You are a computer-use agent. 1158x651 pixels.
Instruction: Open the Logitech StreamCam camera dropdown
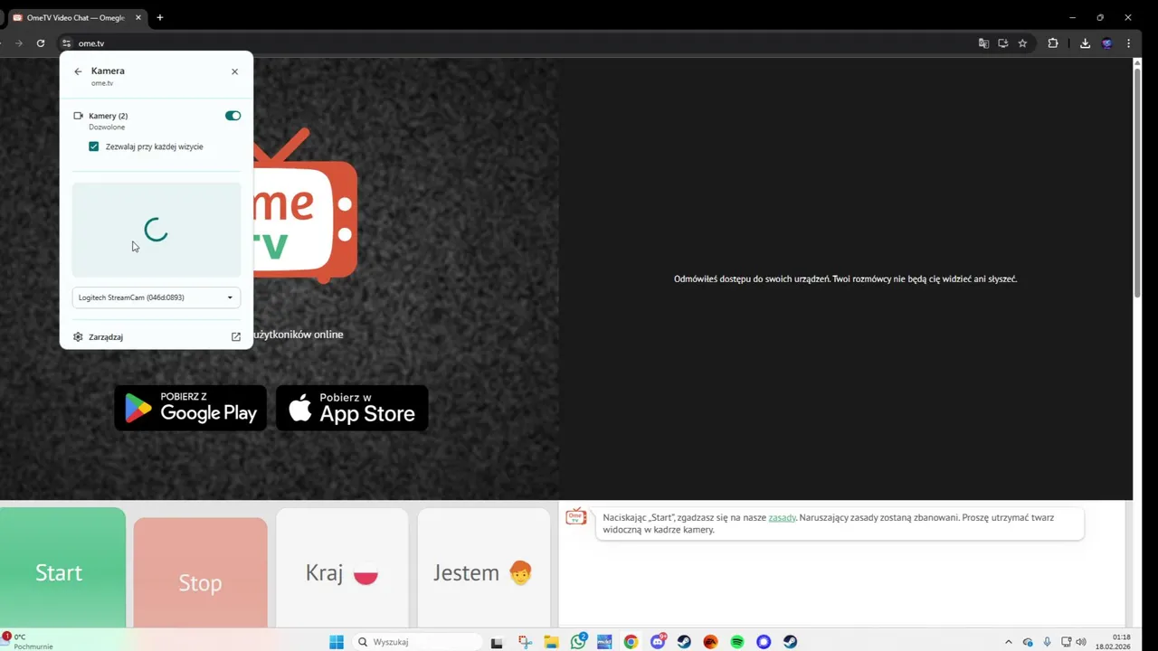tap(157, 297)
